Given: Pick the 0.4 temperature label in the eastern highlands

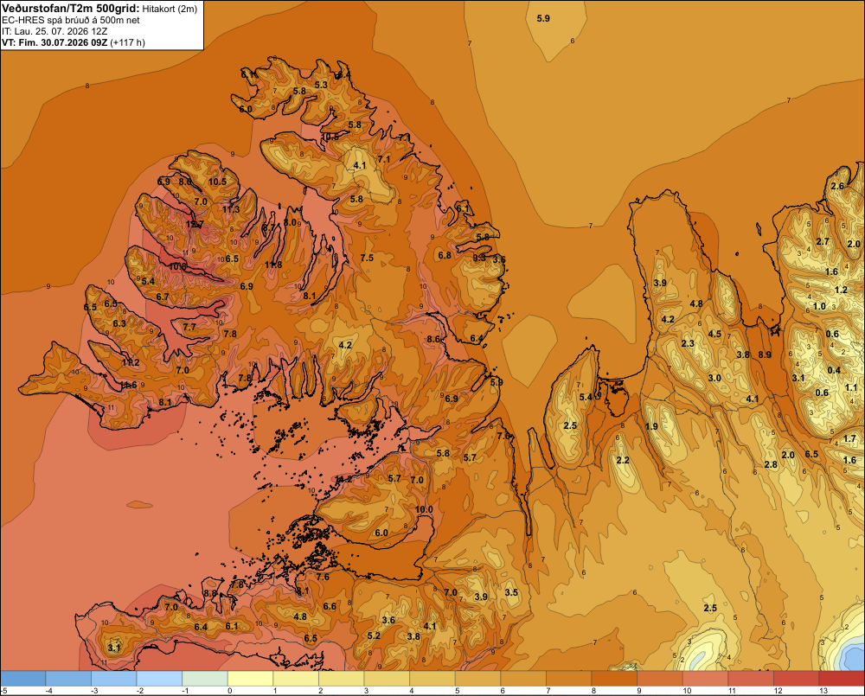Looking at the screenshot, I should [834, 370].
